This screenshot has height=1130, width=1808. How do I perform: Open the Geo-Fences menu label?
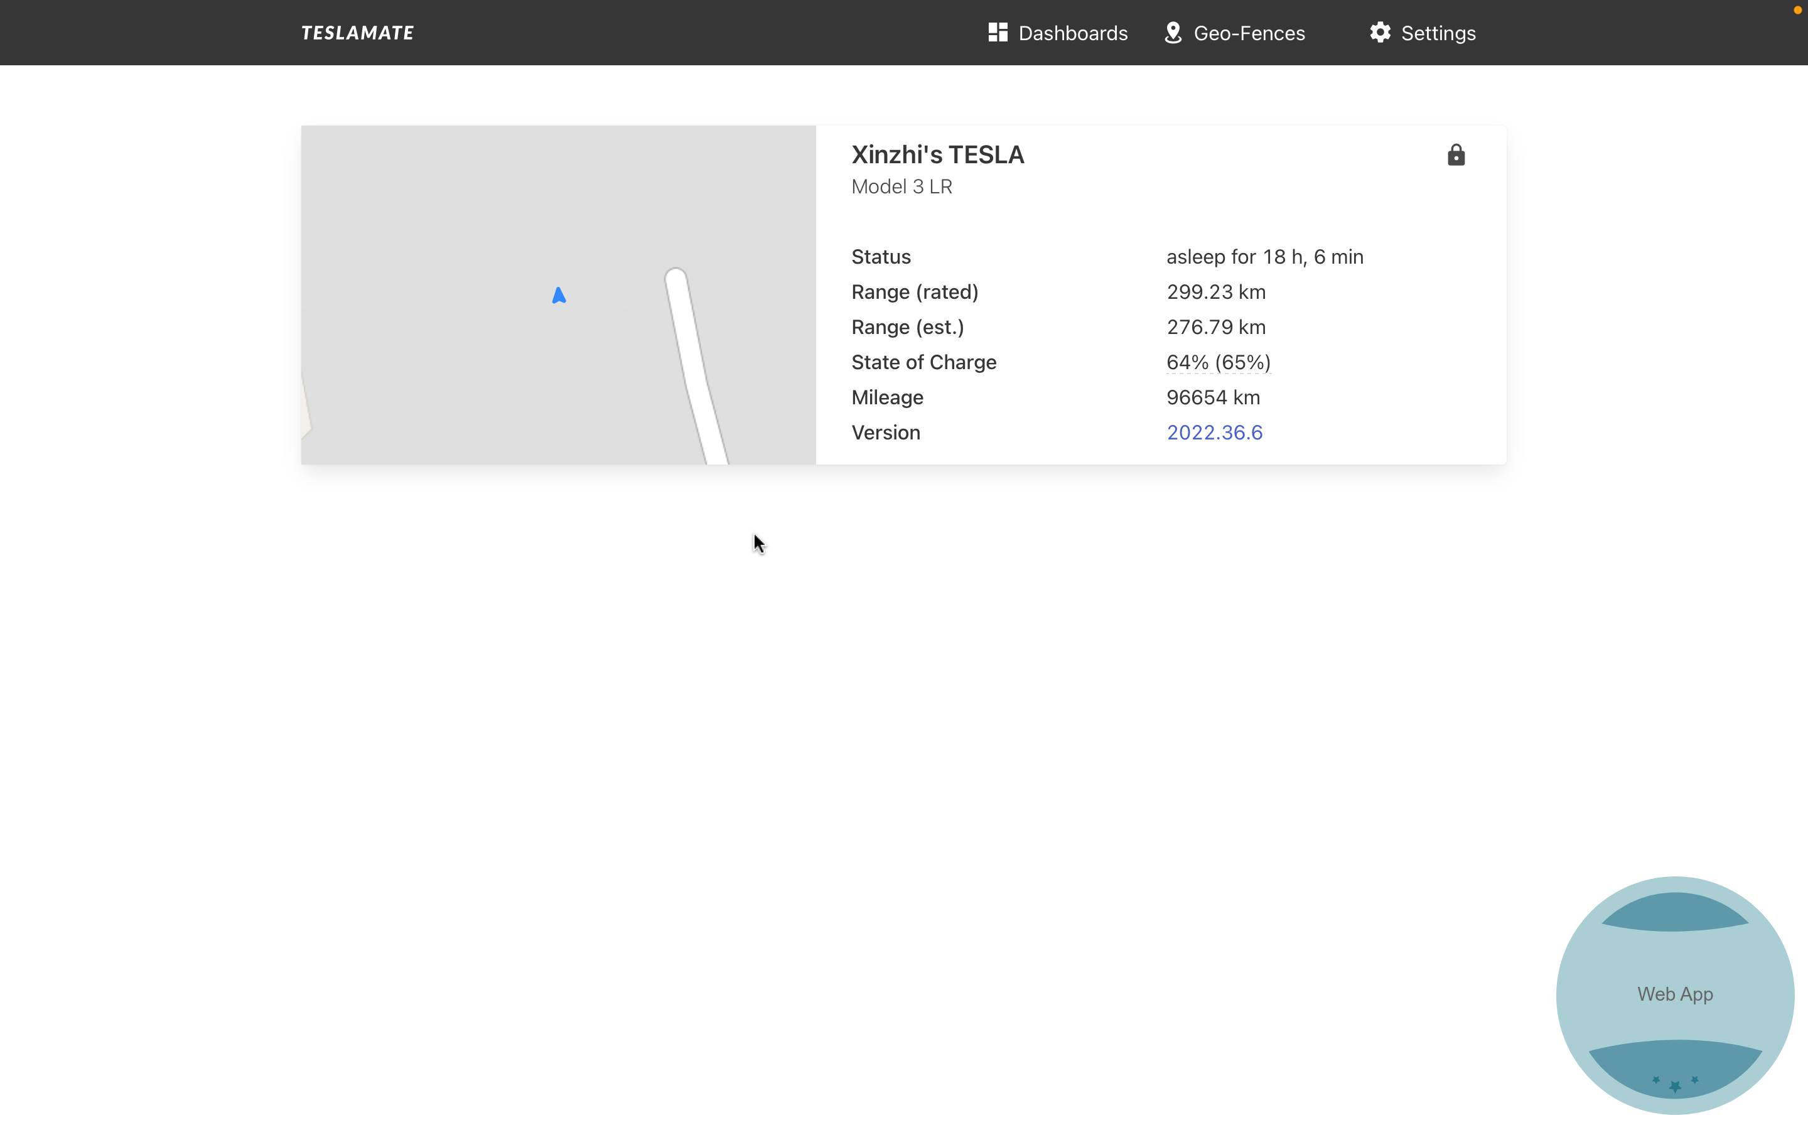click(1249, 34)
